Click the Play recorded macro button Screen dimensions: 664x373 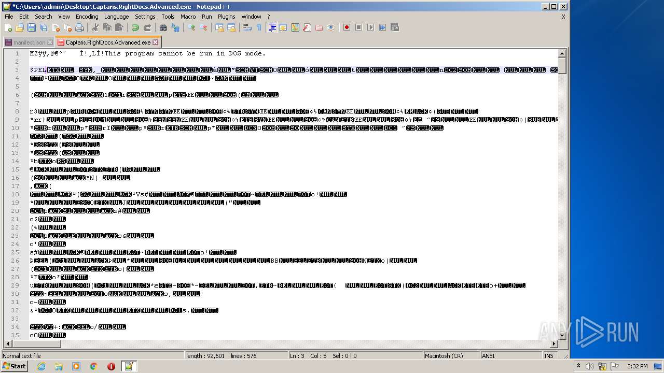tap(370, 27)
